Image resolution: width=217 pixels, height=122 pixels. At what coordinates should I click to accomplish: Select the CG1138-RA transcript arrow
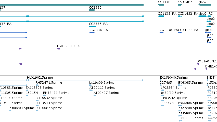point(161,16)
